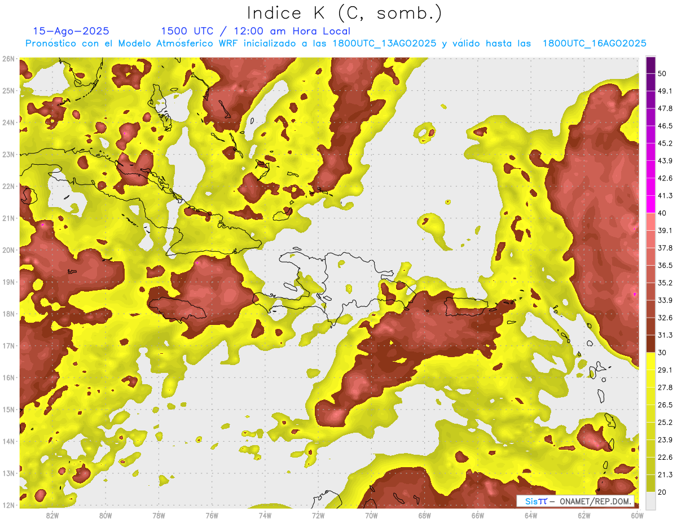Click the latitude label '18N'
The height and width of the screenshot is (523, 677).
(8, 314)
